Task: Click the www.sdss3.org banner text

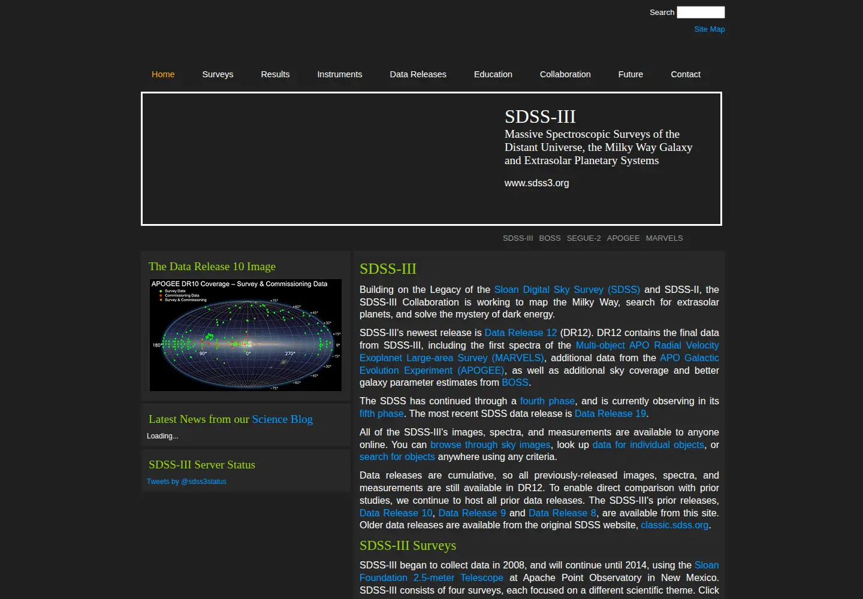Action: 537,183
